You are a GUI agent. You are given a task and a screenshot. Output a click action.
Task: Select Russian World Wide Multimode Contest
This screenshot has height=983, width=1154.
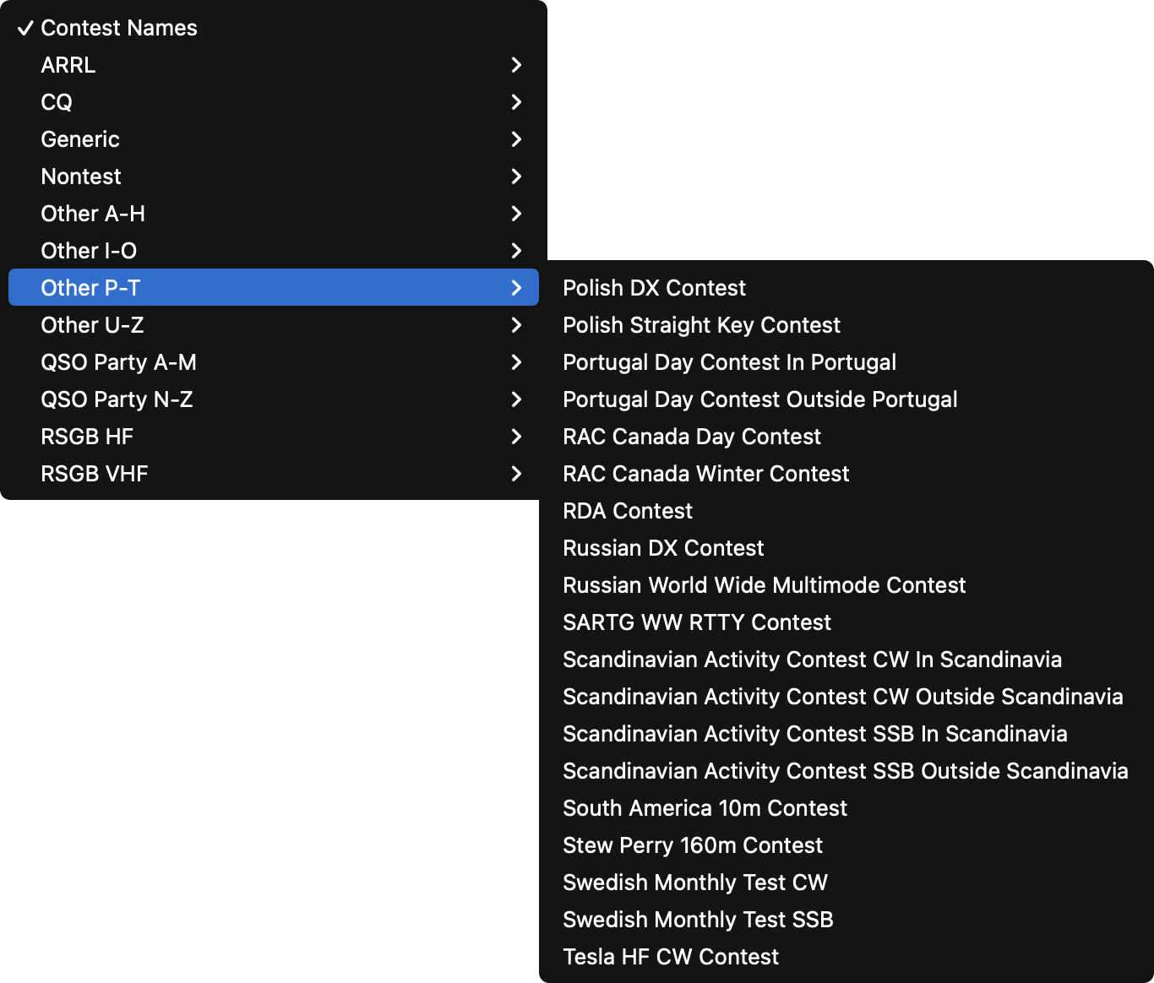[846, 585]
